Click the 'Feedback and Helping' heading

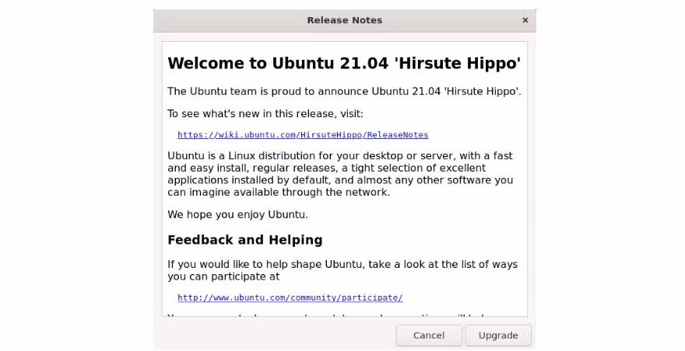pyautogui.click(x=245, y=240)
